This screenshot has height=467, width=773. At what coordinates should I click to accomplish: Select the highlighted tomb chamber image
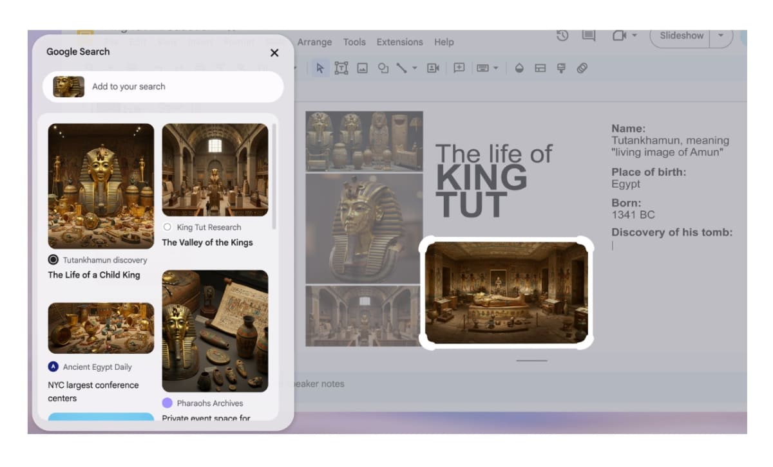tap(506, 293)
